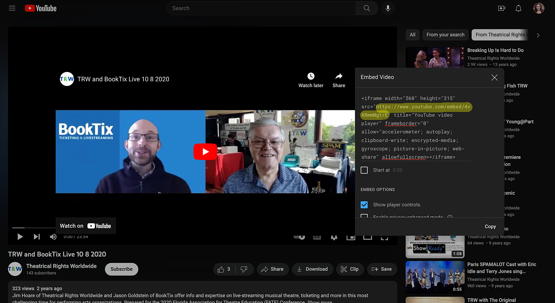555x303 pixels.
Task: Click TRW logo in embed preview
Action: (x=67, y=79)
